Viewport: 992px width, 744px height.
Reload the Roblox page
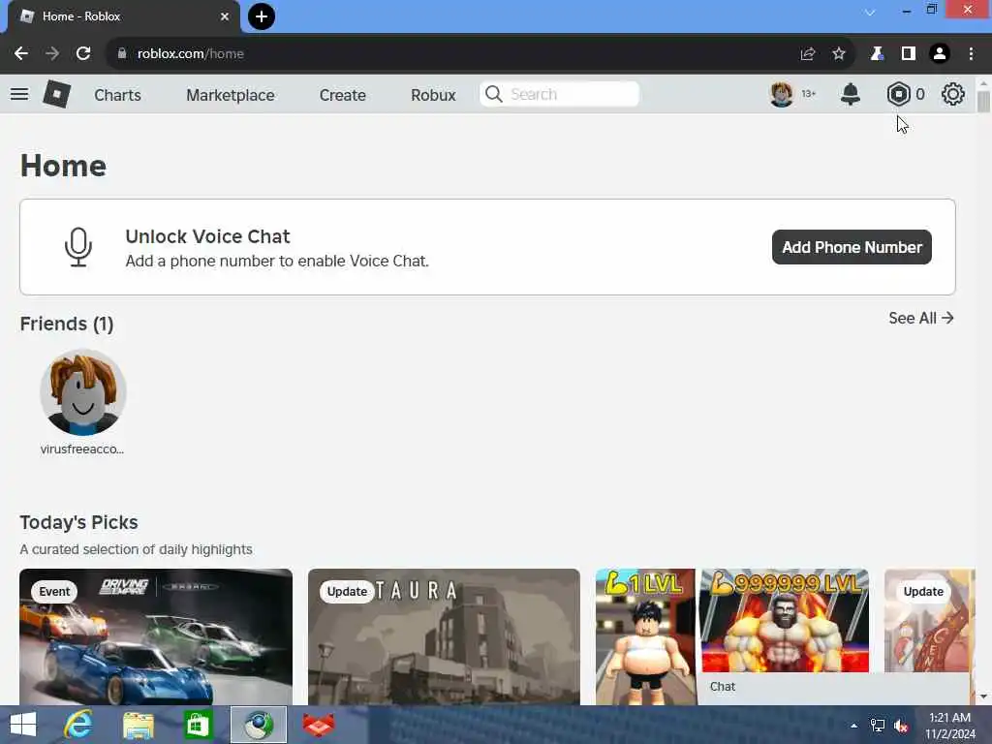click(83, 54)
